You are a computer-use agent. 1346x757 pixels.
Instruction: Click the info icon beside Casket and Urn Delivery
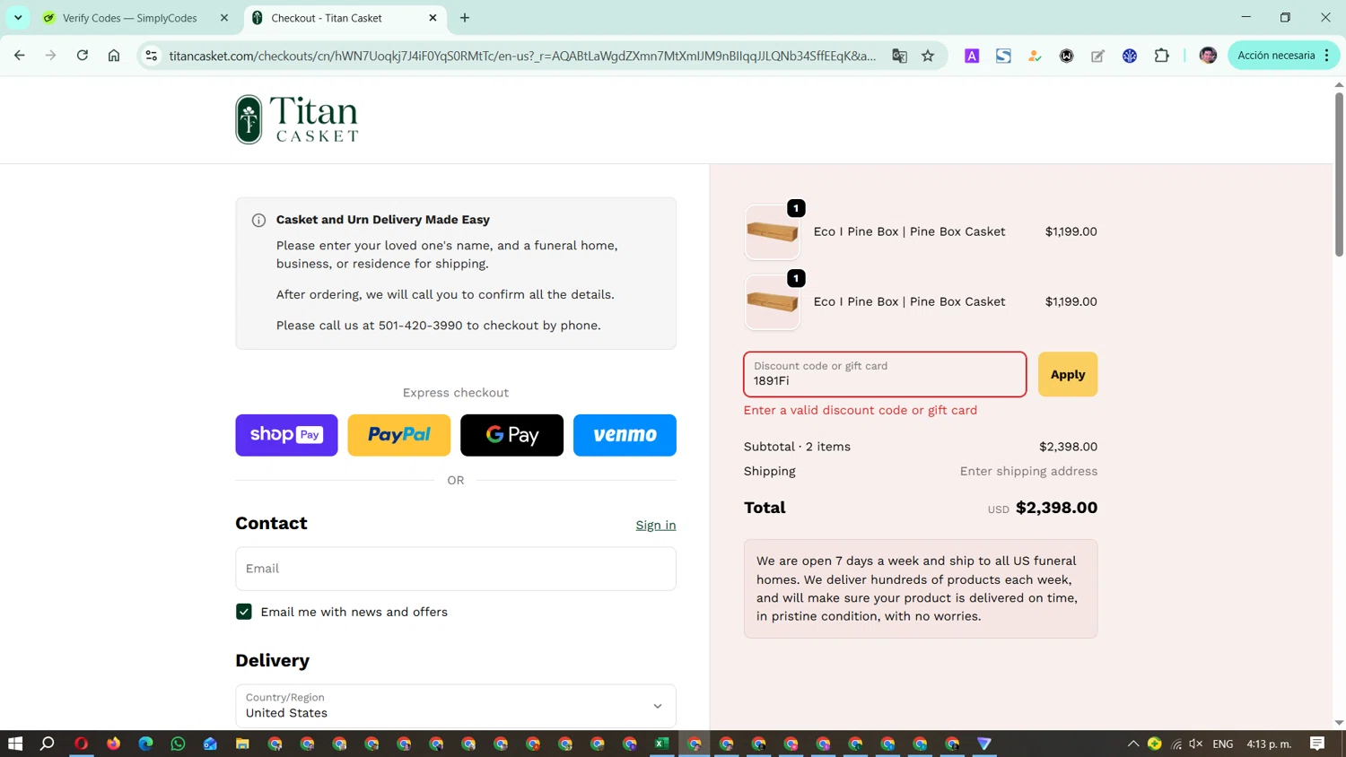(x=258, y=220)
